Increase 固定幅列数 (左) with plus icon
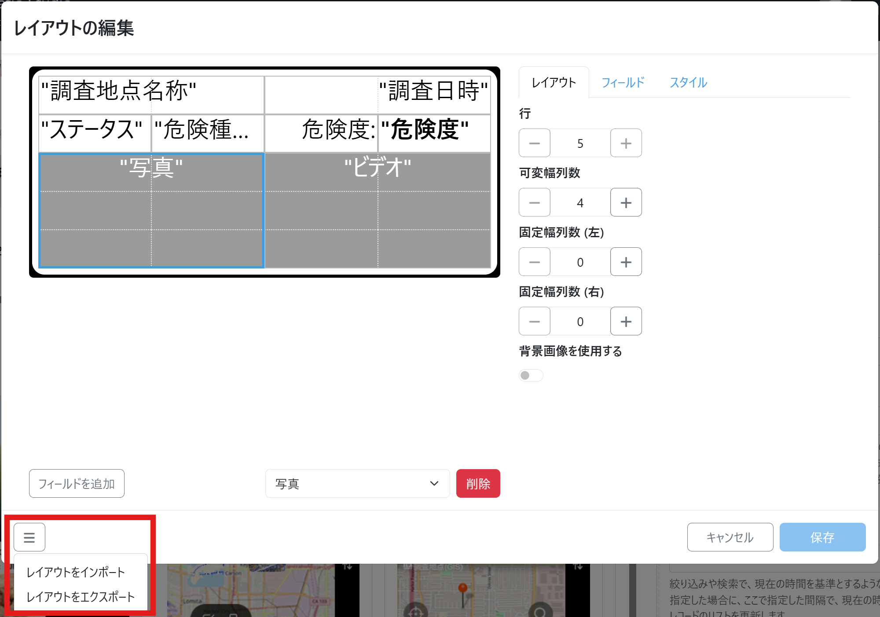880x617 pixels. 626,262
